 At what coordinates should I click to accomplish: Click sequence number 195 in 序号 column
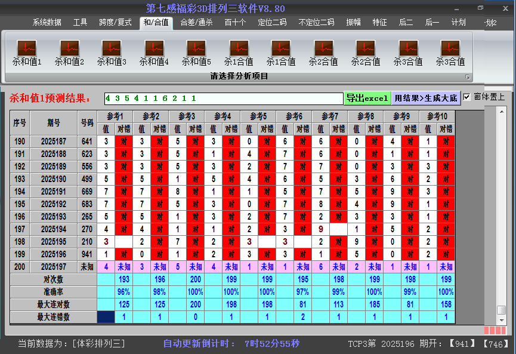tap(20, 204)
